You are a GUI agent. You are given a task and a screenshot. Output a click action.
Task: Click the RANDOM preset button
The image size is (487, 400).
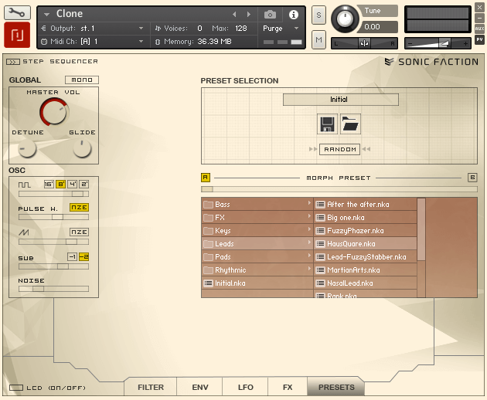[x=340, y=149]
